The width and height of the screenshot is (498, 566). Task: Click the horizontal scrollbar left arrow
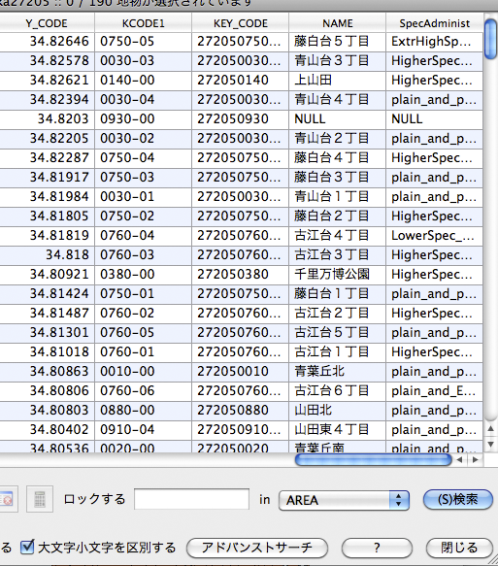coord(460,460)
